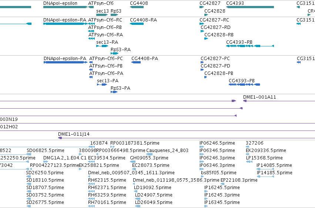Viewport: 315px width, 208px height.
Task: Select the CG4408 gene feature
Action: pos(137,7)
